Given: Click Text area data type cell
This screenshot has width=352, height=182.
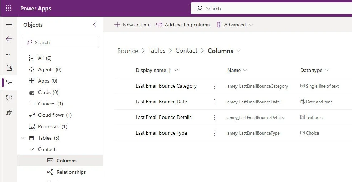Looking at the screenshot, I should pos(312,118).
